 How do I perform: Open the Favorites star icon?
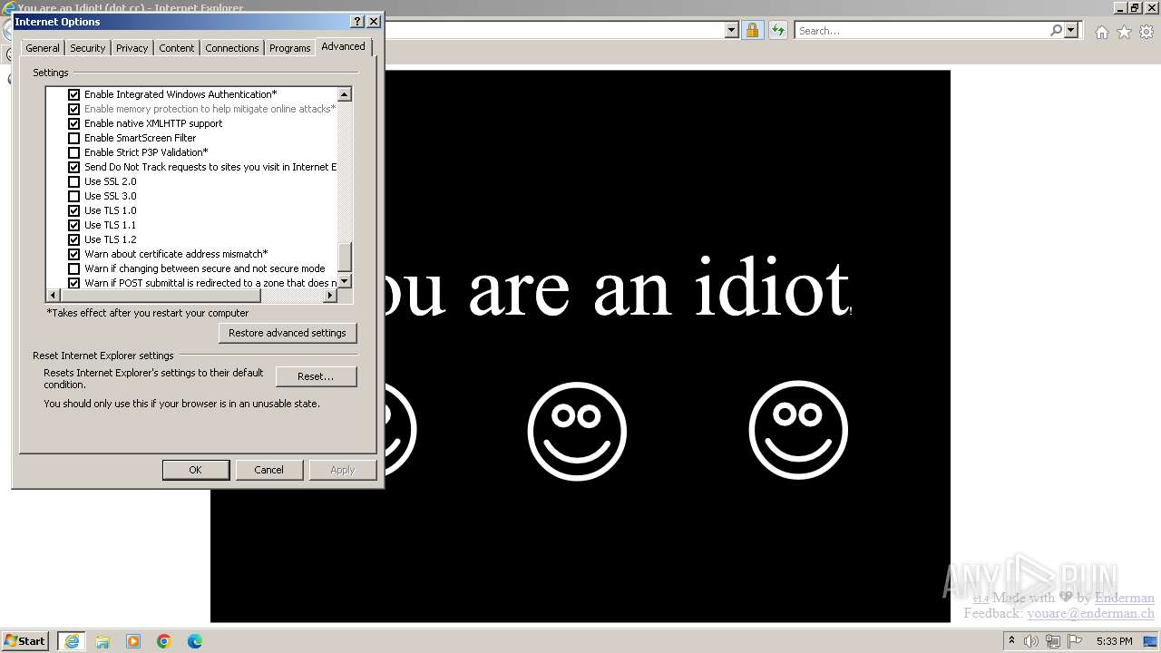[x=1124, y=32]
